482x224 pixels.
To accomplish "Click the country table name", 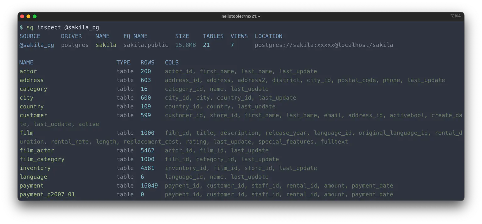I will click(32, 107).
